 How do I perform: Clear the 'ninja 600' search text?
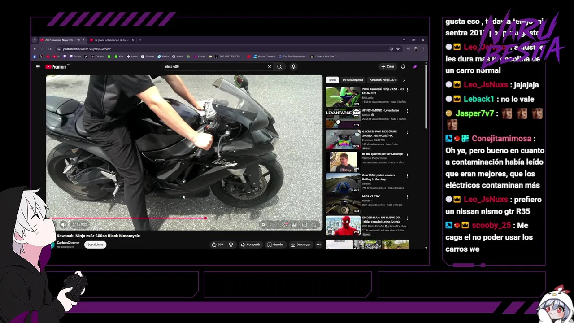click(270, 67)
